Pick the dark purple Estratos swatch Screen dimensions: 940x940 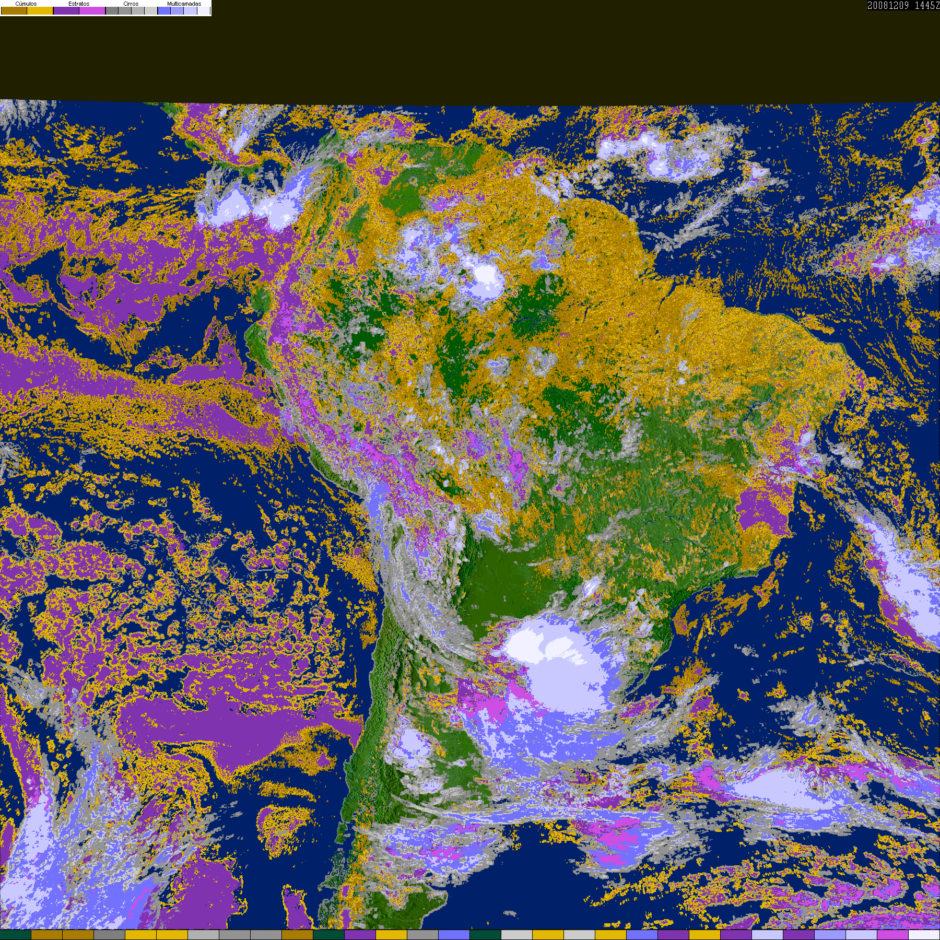pyautogui.click(x=66, y=11)
